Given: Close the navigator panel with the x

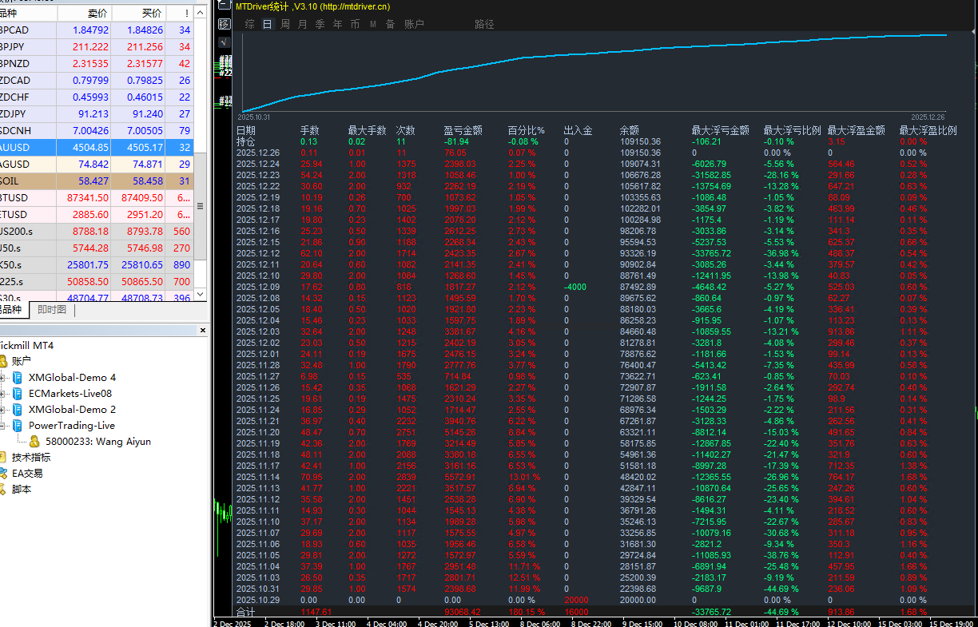Looking at the screenshot, I should pos(201,331).
